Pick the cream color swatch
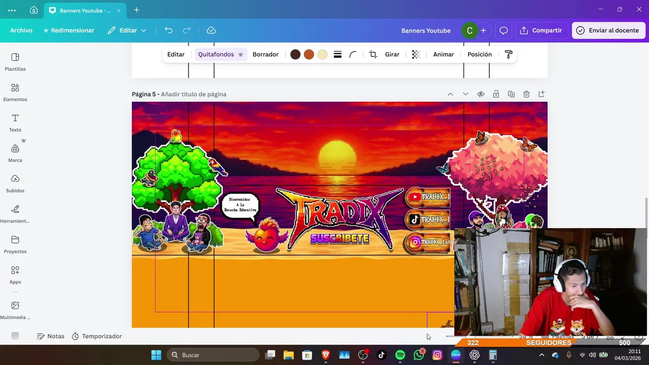 [x=322, y=54]
